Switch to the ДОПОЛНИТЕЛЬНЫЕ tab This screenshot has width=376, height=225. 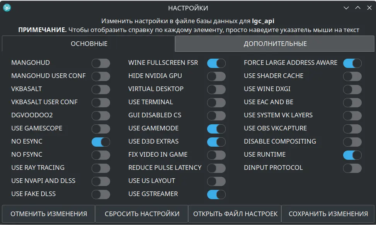click(x=275, y=44)
